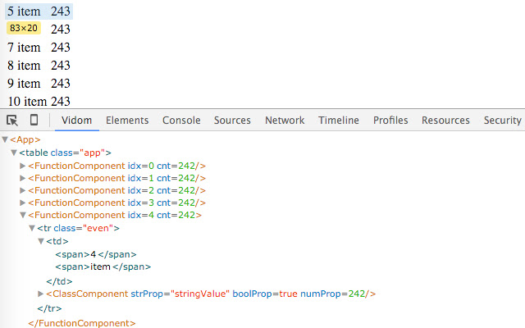The width and height of the screenshot is (525, 328).
Task: Select the FunctionComponent idx=3 row
Action: (x=116, y=203)
